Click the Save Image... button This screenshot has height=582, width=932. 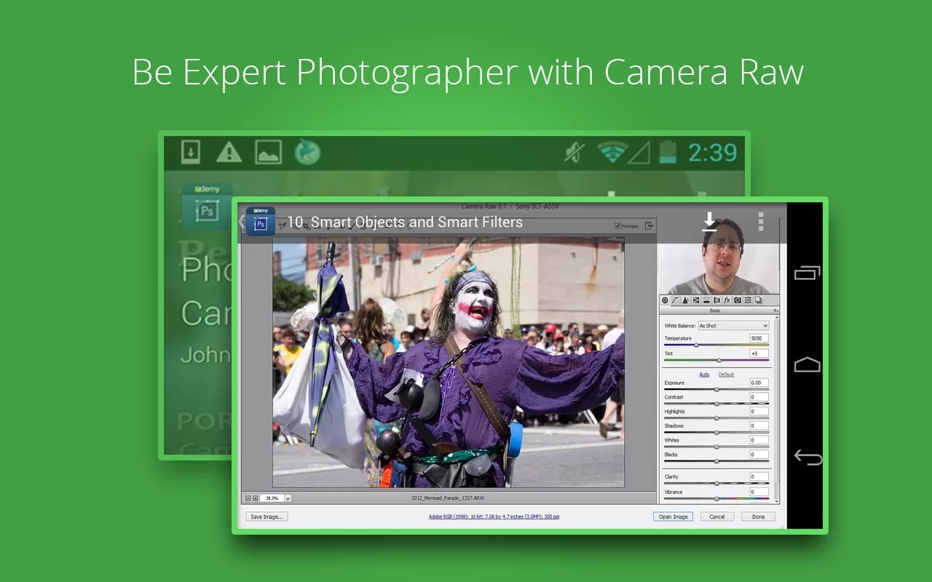click(x=267, y=517)
